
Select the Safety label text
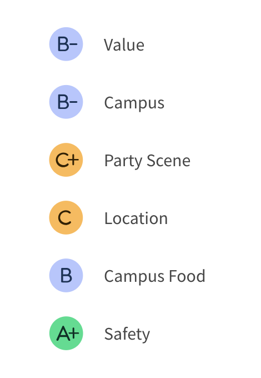click(x=127, y=335)
